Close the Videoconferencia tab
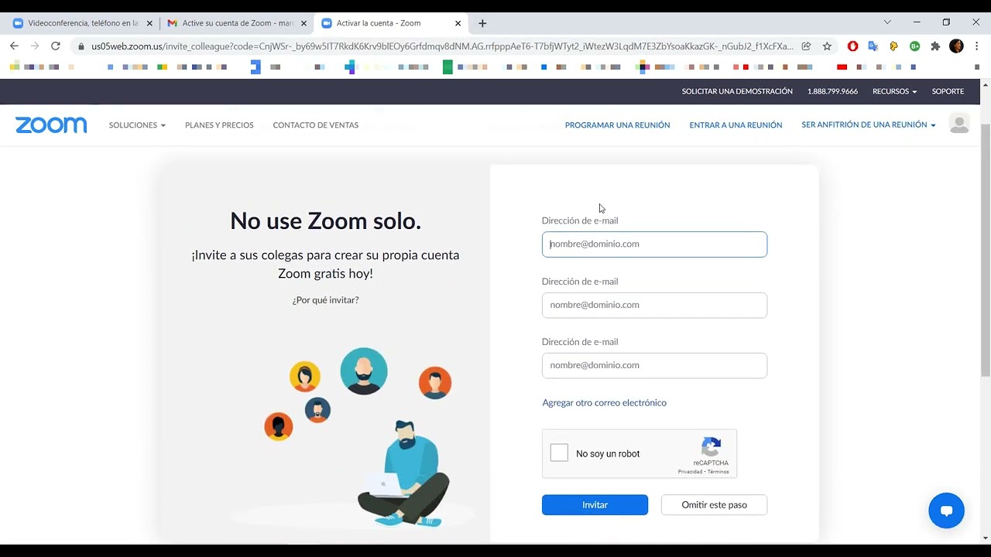Image resolution: width=991 pixels, height=557 pixels. click(149, 23)
